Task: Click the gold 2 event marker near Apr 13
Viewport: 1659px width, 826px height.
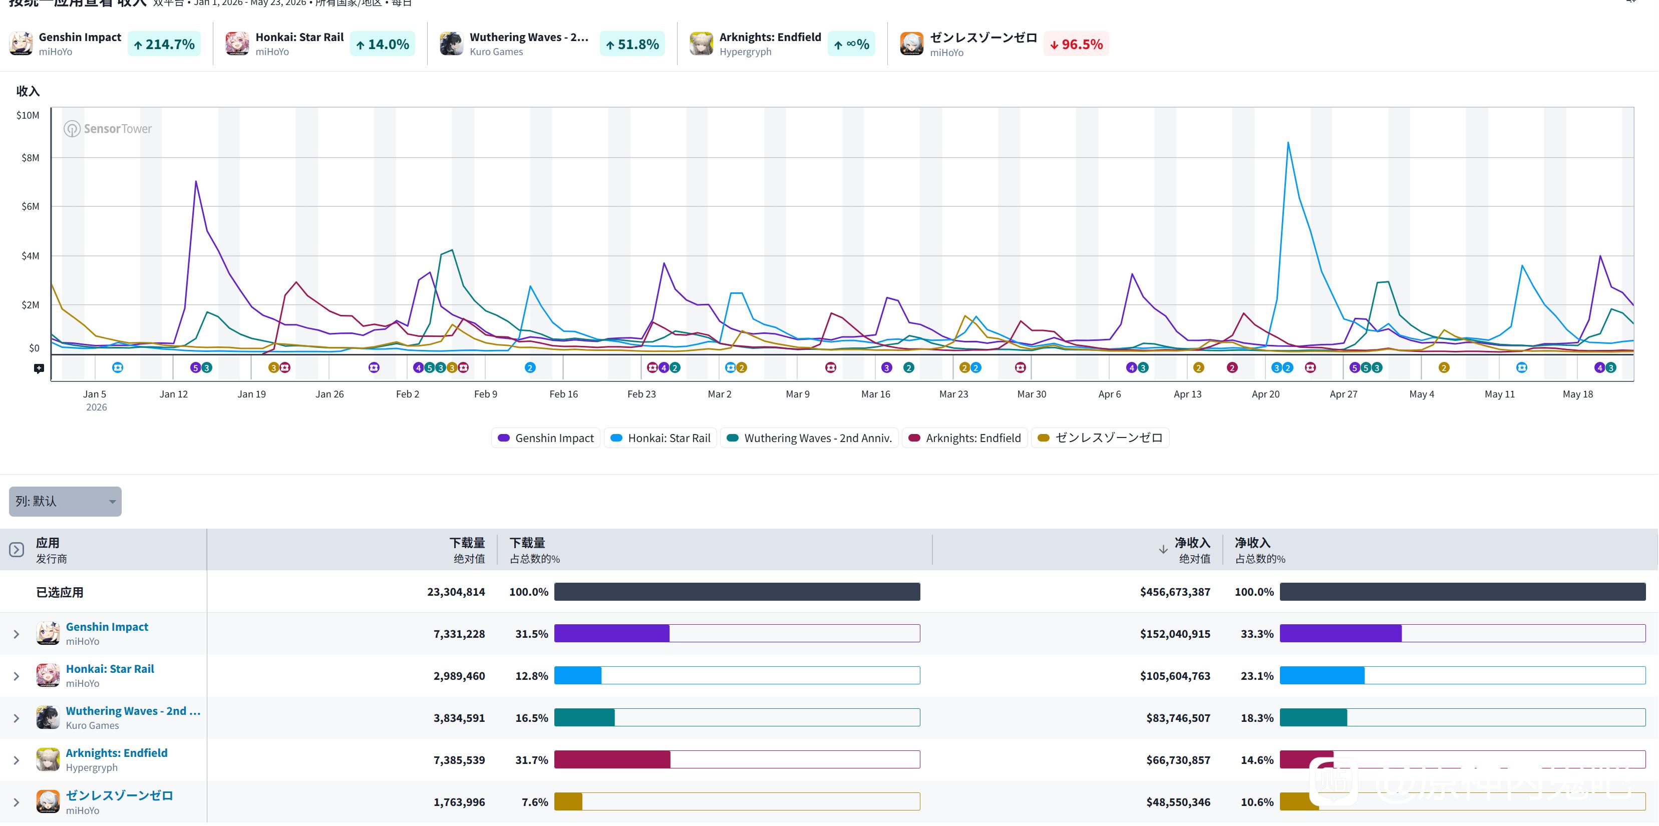Action: [1198, 367]
